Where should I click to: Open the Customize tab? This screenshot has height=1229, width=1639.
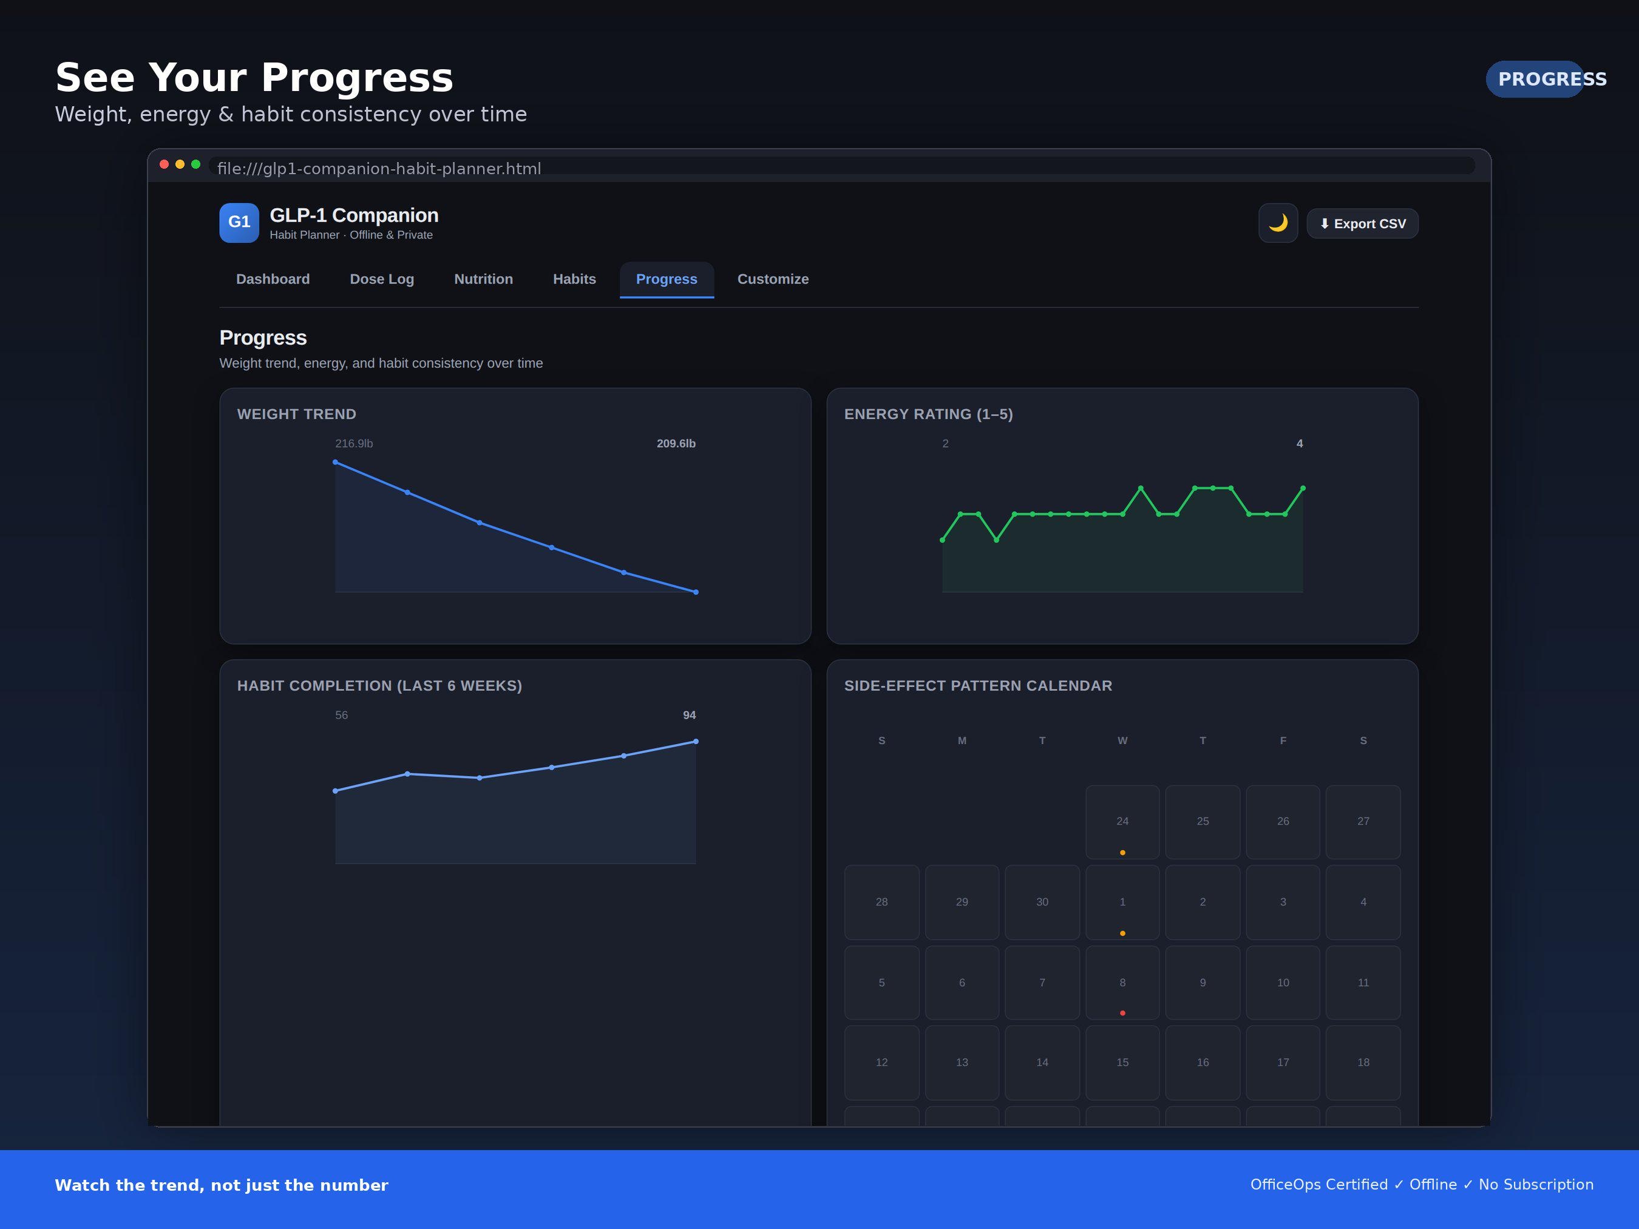[x=773, y=279]
